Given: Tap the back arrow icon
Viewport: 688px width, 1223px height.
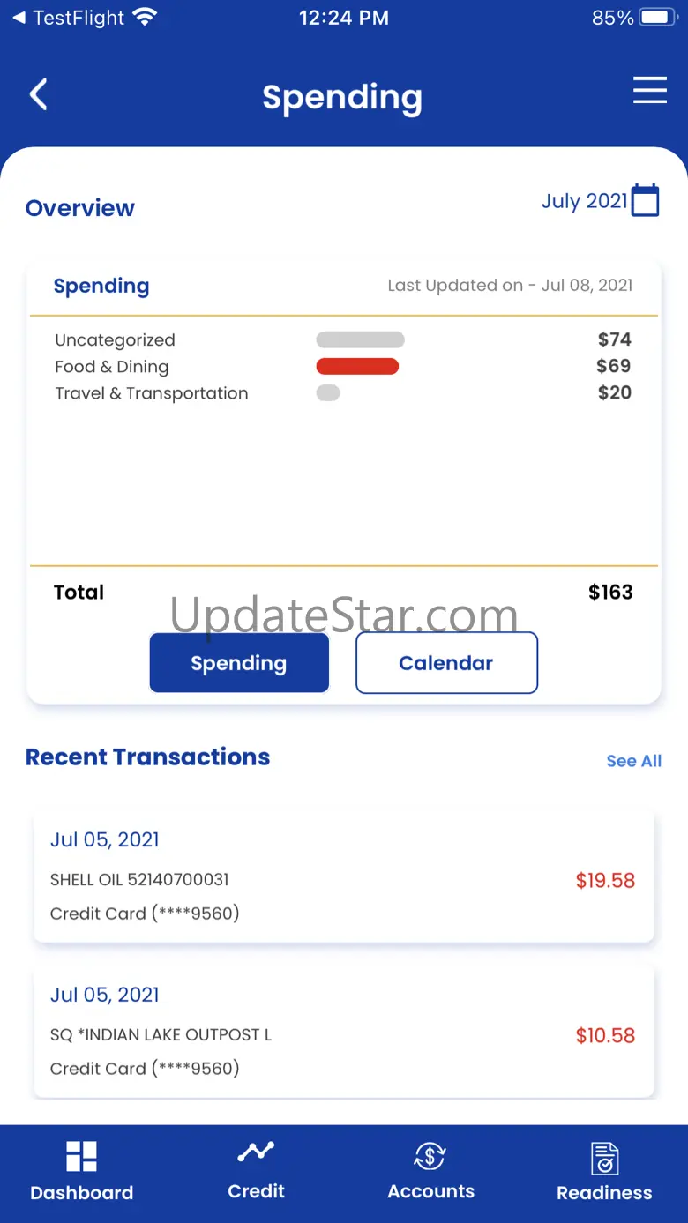Looking at the screenshot, I should [x=38, y=94].
